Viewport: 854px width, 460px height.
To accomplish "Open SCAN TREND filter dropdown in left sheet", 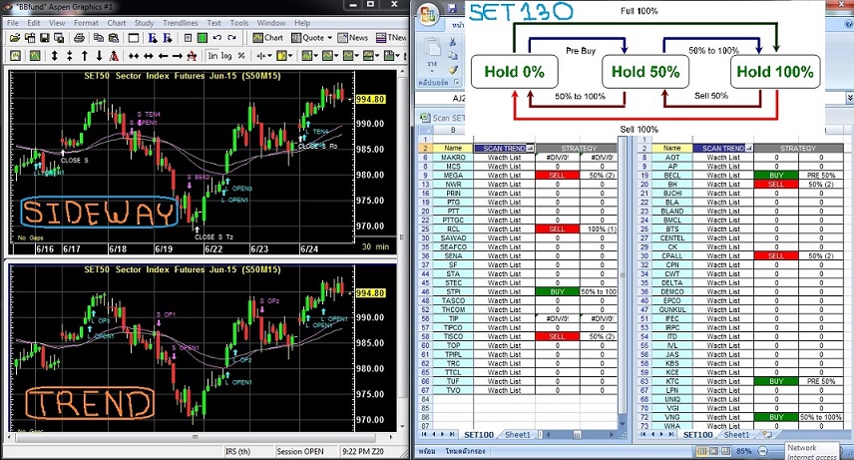I will [531, 149].
